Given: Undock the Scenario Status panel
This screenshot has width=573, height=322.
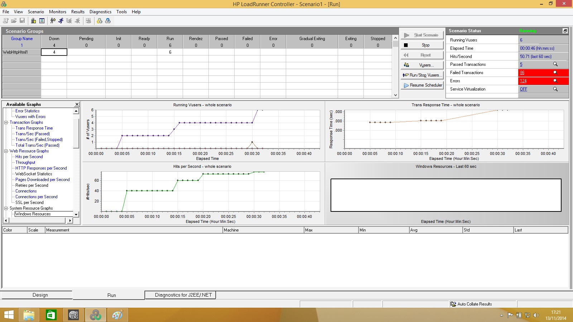Looking at the screenshot, I should (x=565, y=31).
